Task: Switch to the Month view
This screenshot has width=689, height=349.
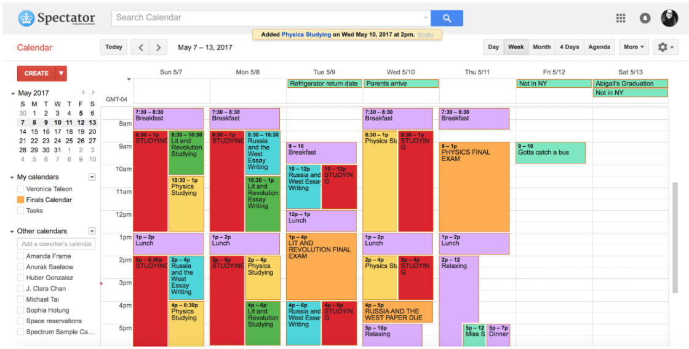Action: [x=541, y=47]
